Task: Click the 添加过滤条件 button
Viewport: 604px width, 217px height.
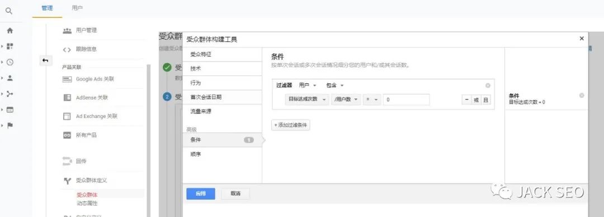Action: click(x=291, y=125)
